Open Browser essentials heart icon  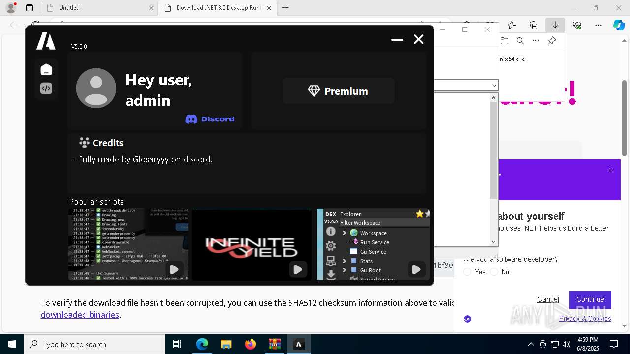click(x=577, y=25)
